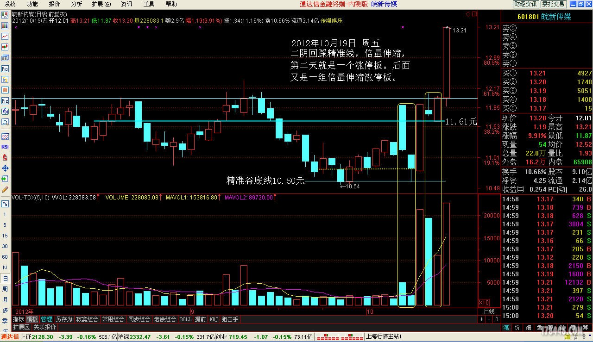Open the 系统 menu
Image resolution: width=593 pixels, height=342 pixels.
click(x=10, y=4)
